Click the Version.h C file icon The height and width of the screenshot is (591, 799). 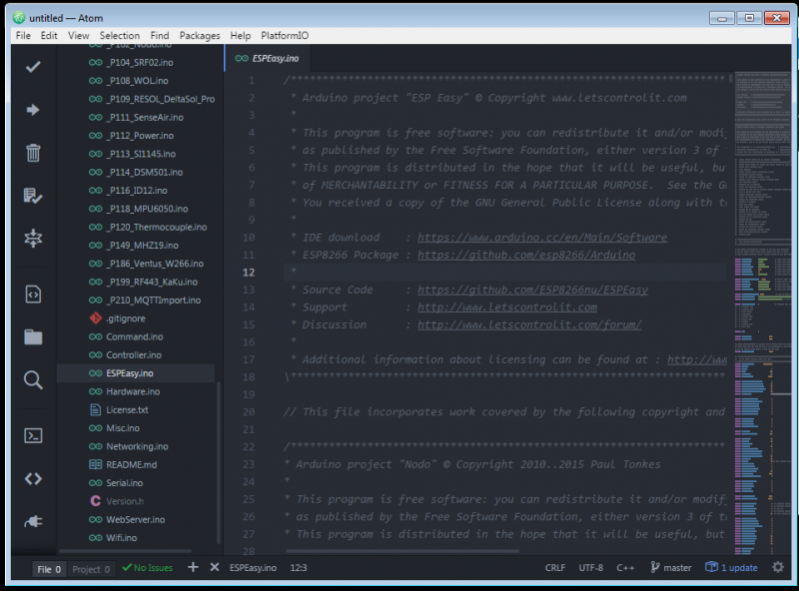[x=95, y=501]
